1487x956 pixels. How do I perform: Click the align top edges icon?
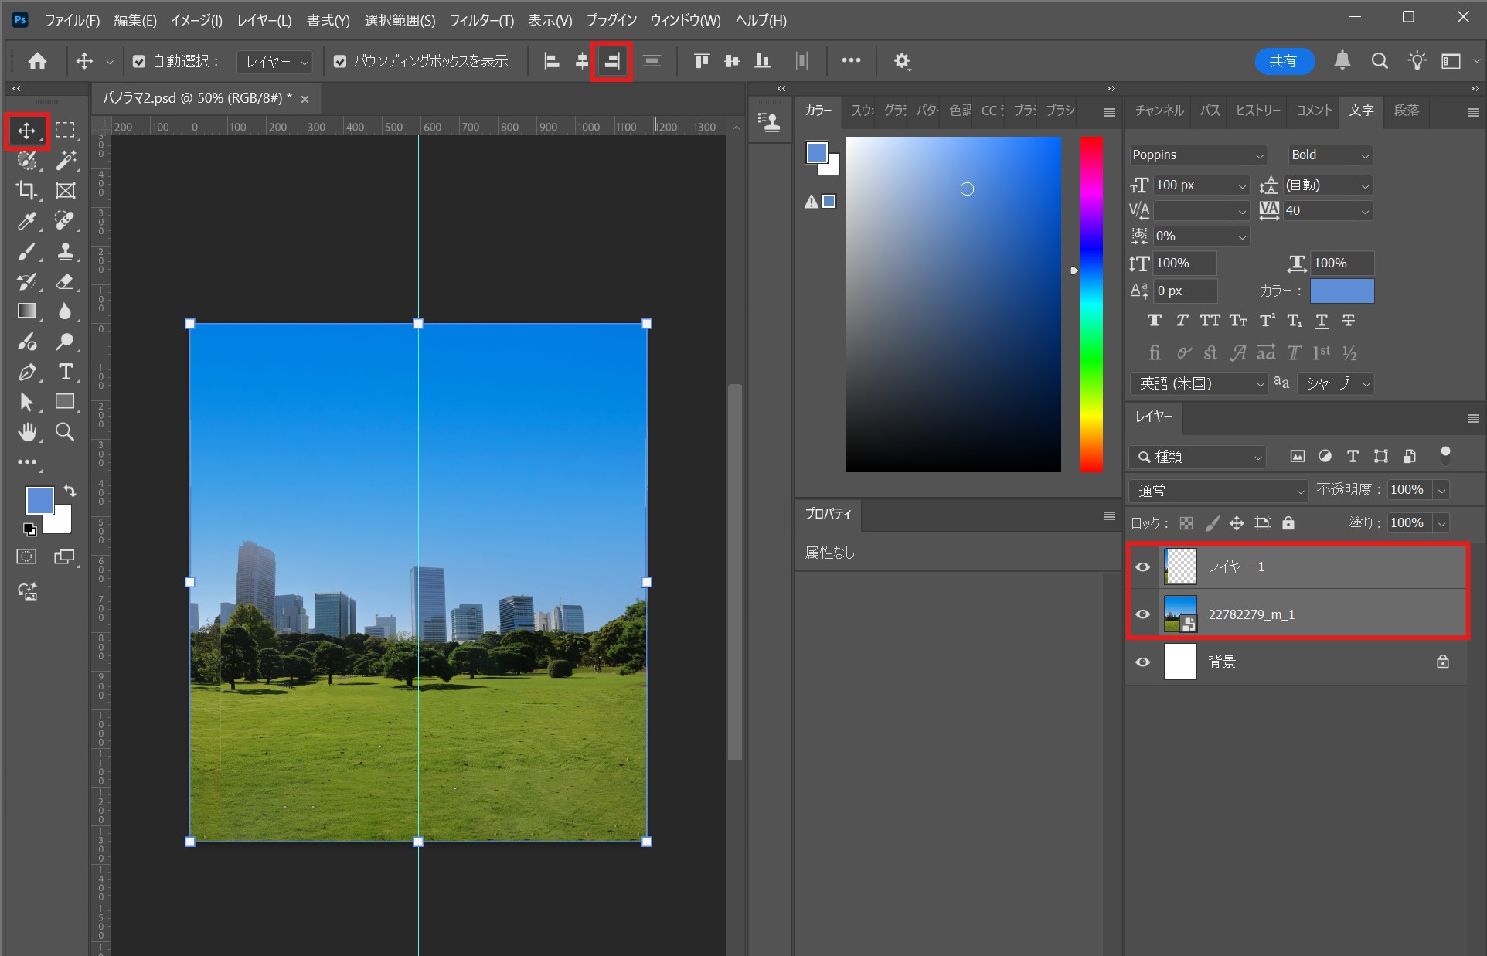pos(701,61)
